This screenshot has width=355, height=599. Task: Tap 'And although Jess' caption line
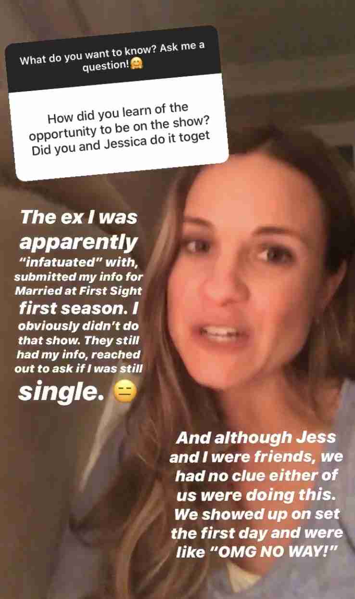[256, 438]
